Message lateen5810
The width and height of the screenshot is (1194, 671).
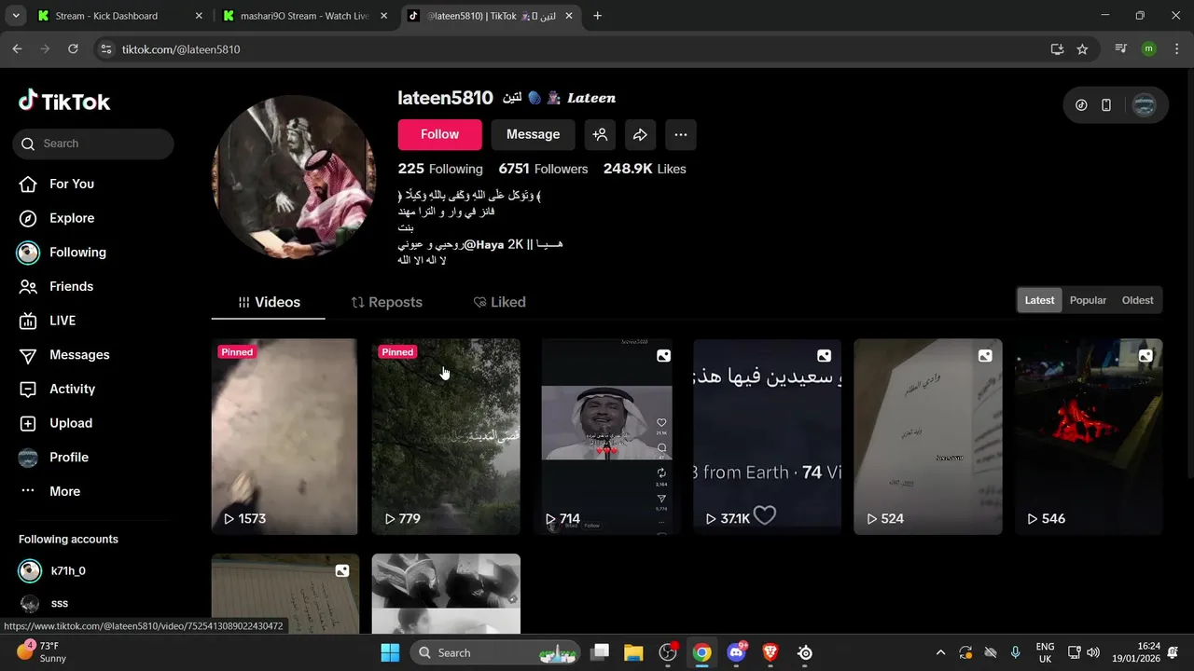pos(533,134)
